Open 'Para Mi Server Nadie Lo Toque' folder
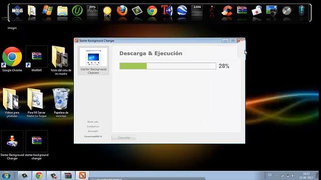Viewport: 321px width, 180px height. coord(37,103)
